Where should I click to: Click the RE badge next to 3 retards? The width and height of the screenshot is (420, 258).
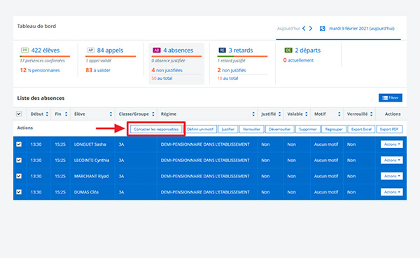(223, 50)
